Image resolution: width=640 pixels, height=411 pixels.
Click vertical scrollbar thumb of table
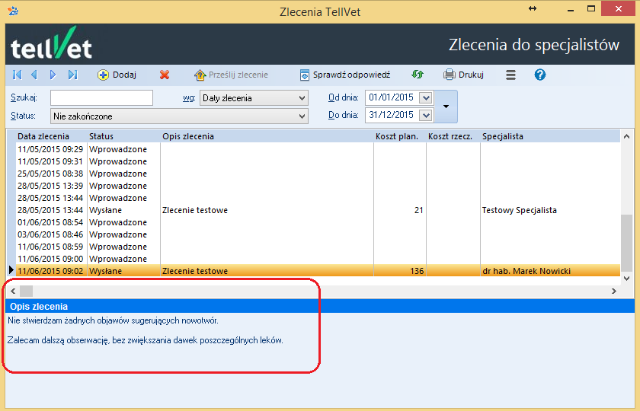(626, 242)
